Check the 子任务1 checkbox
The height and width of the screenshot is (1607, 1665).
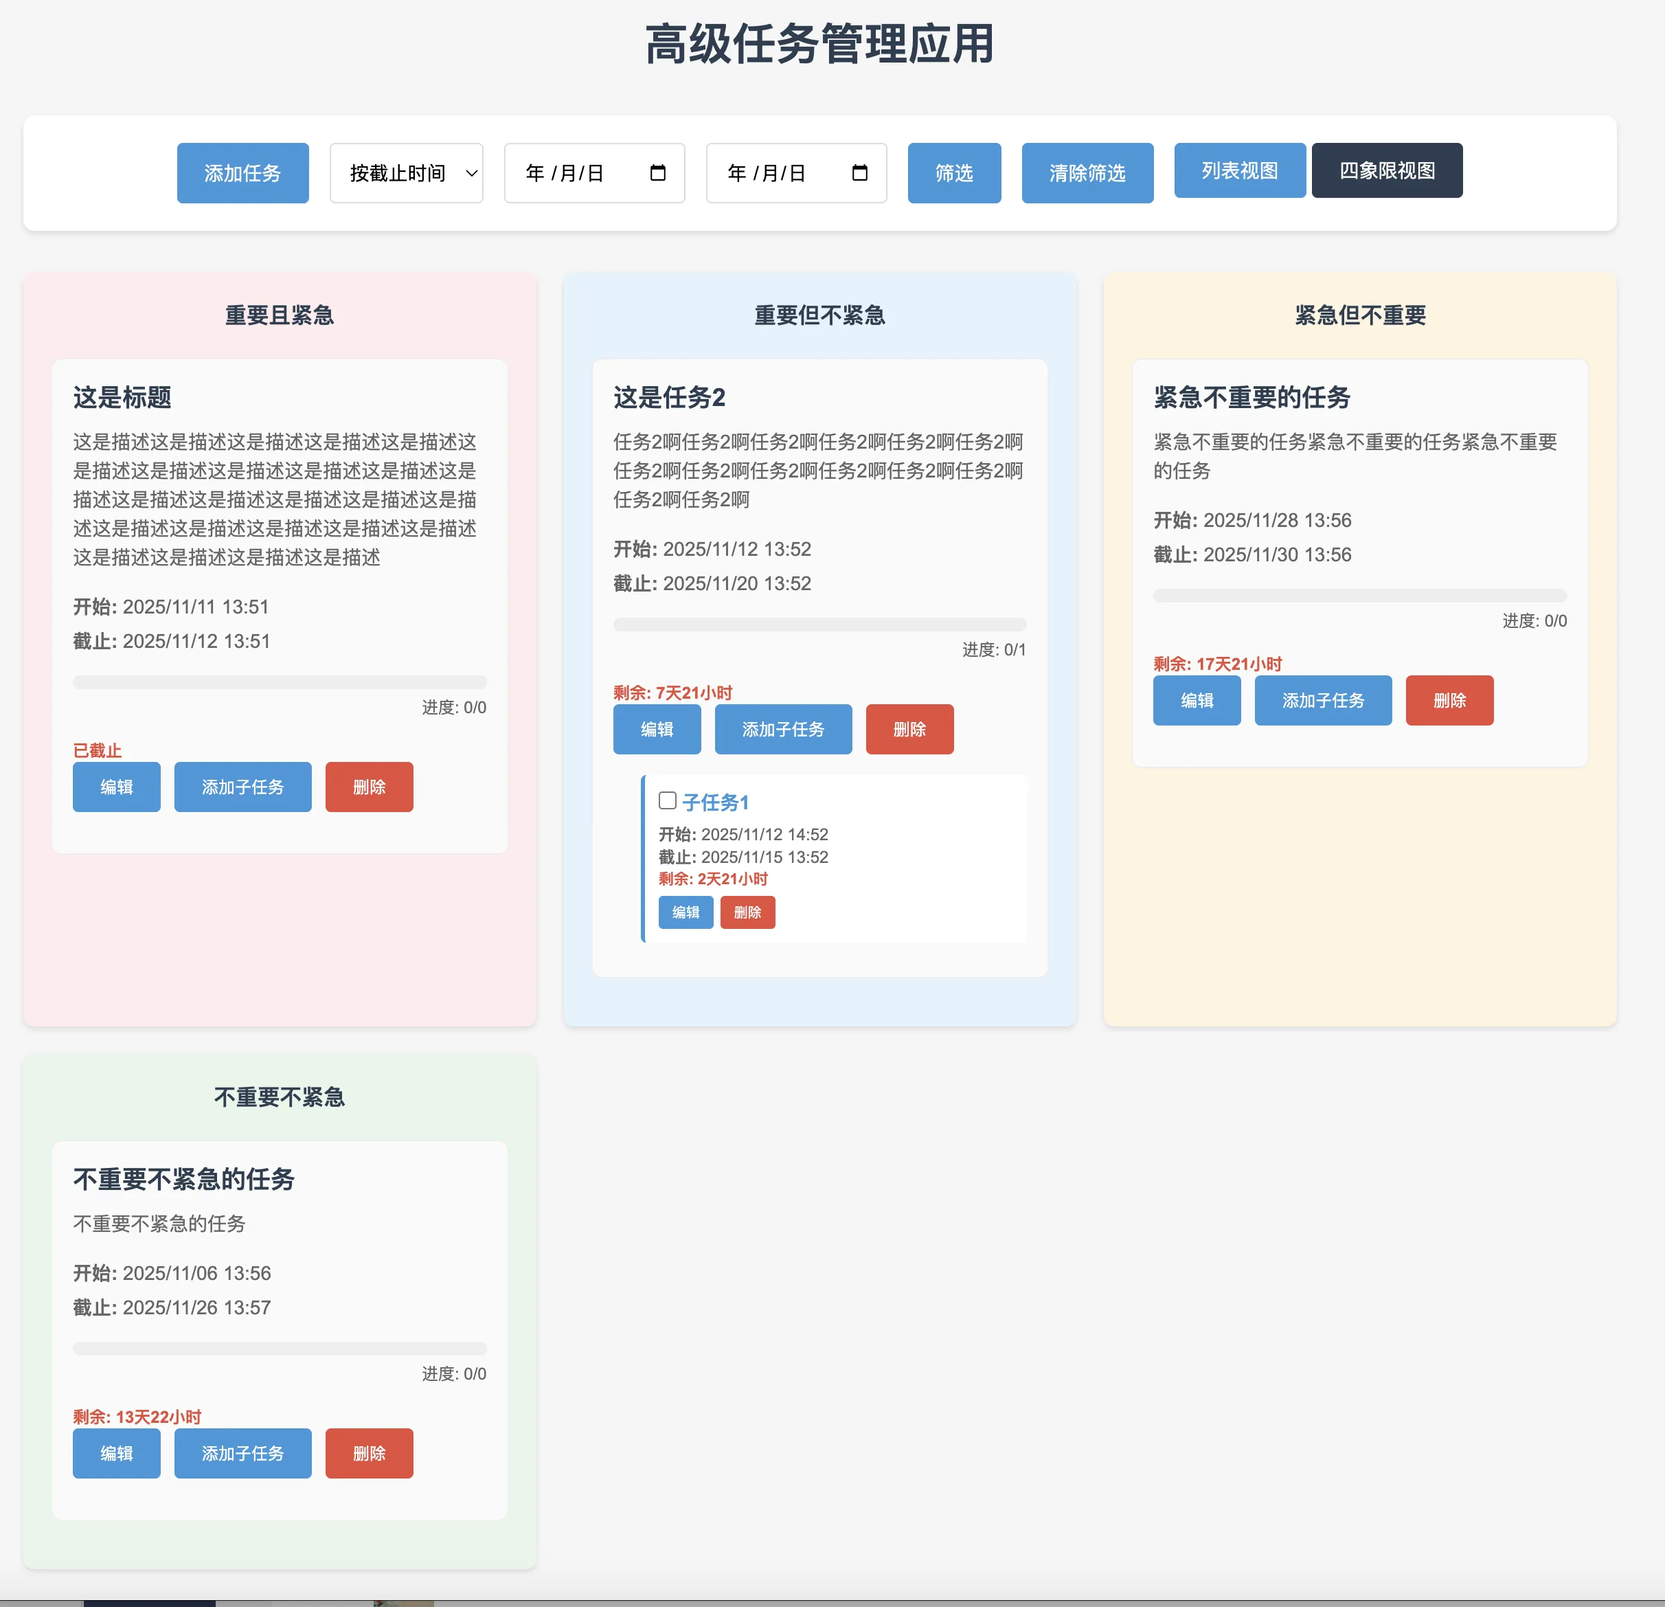pyautogui.click(x=668, y=800)
